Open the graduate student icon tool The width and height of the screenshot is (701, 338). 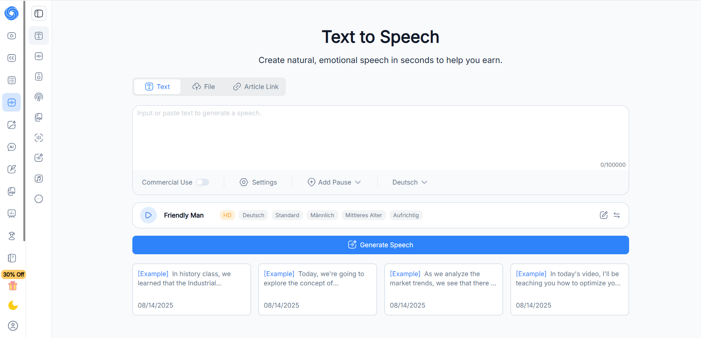[x=11, y=236]
